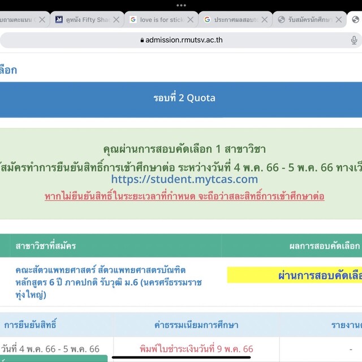Click the รอบที่ 2 Quota blue header

(x=184, y=98)
